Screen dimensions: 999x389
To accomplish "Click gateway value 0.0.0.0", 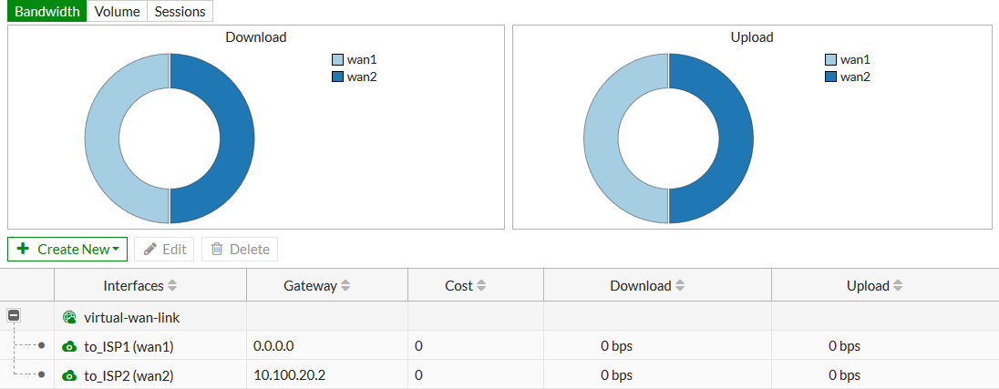I will click(274, 346).
